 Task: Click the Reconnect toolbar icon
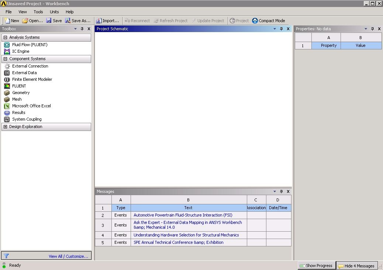coord(127,21)
